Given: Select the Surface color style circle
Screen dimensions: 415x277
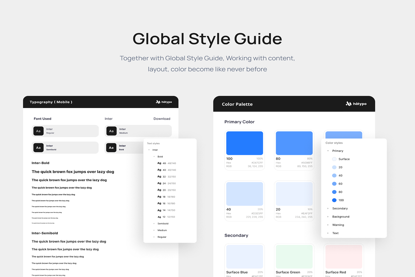Looking at the screenshot, I should (334, 159).
